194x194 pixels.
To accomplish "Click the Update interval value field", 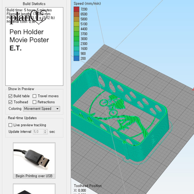I will pos(38,132).
